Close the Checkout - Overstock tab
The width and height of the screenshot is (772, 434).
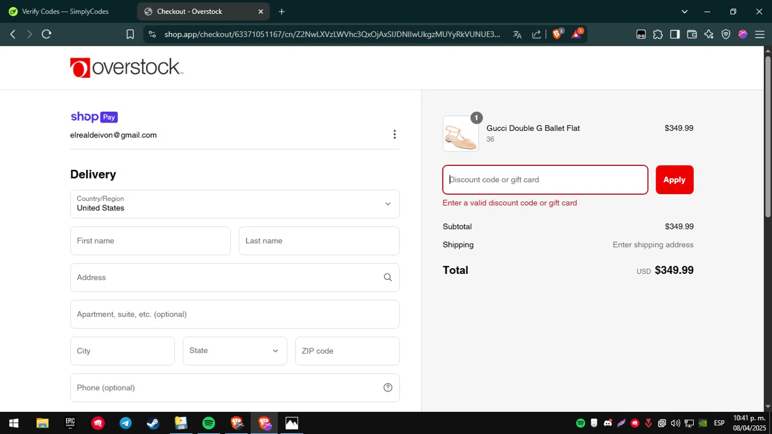pos(260,11)
